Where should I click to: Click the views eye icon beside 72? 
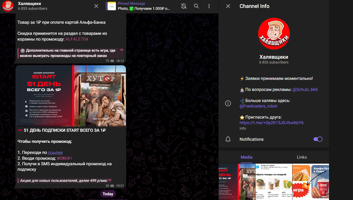coord(112,61)
